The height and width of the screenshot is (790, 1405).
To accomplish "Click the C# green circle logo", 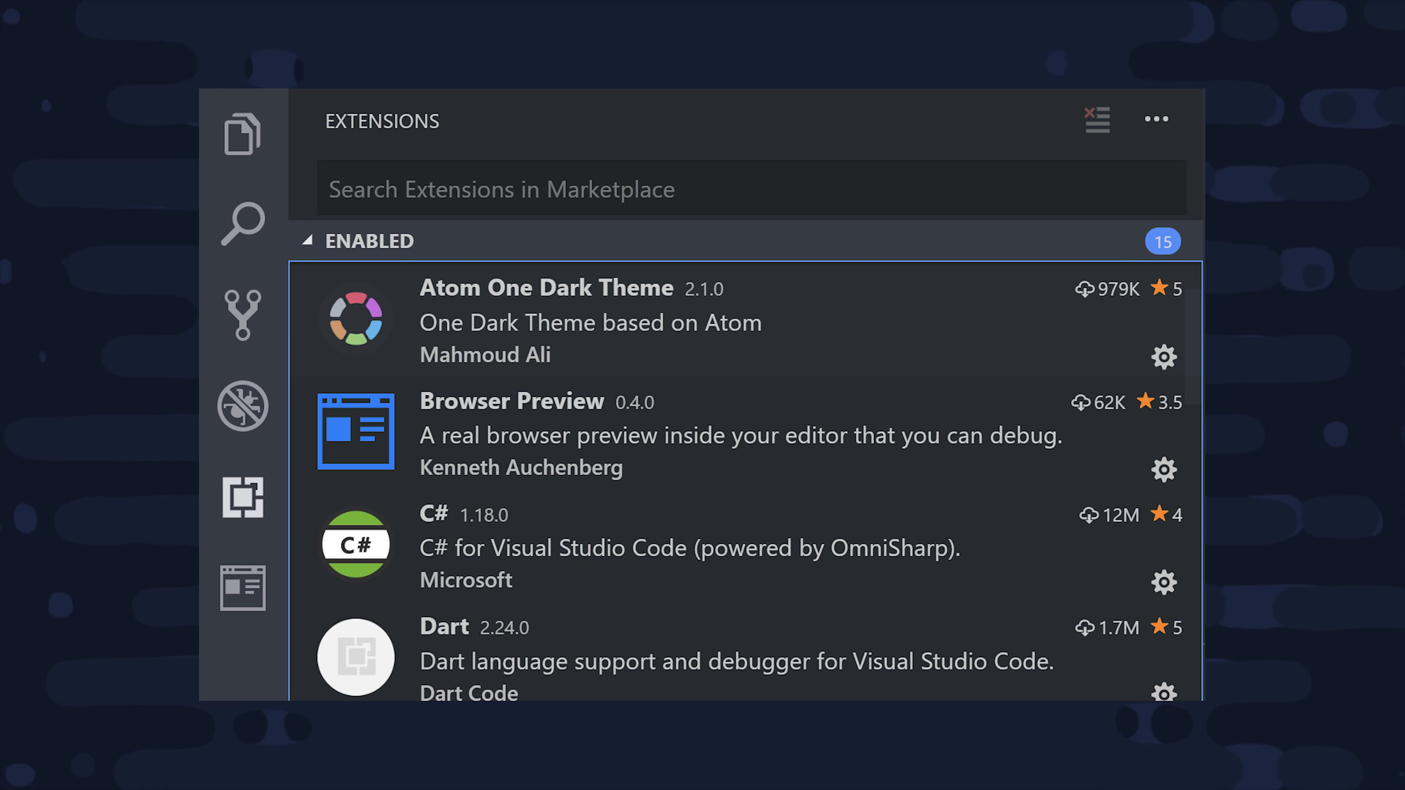I will pos(356,544).
